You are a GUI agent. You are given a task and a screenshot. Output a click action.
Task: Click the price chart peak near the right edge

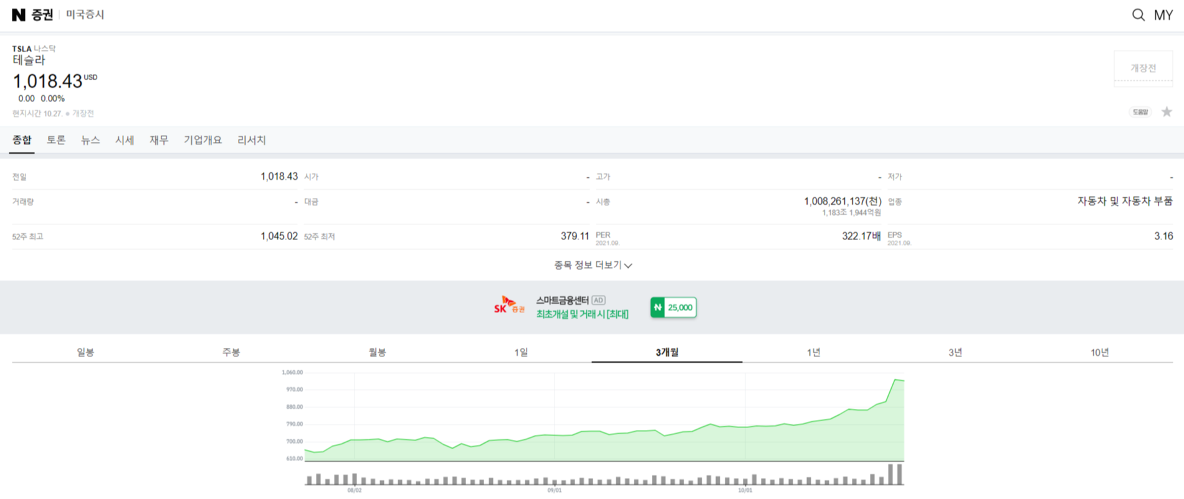(896, 380)
